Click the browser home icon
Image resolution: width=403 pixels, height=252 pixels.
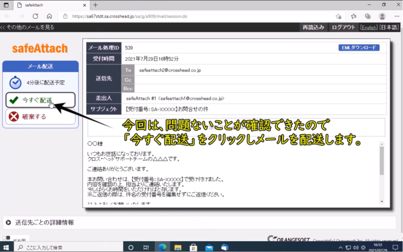click(49, 16)
